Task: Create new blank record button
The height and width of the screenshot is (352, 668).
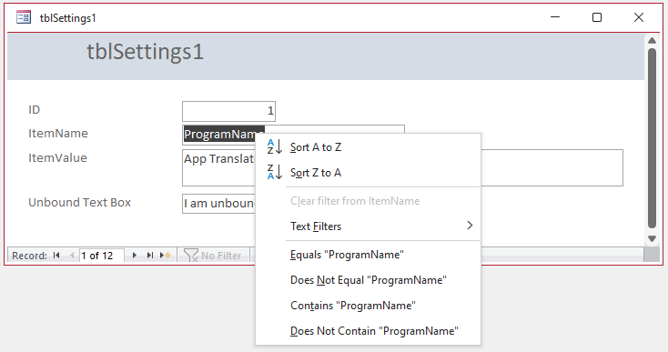Action: (166, 256)
